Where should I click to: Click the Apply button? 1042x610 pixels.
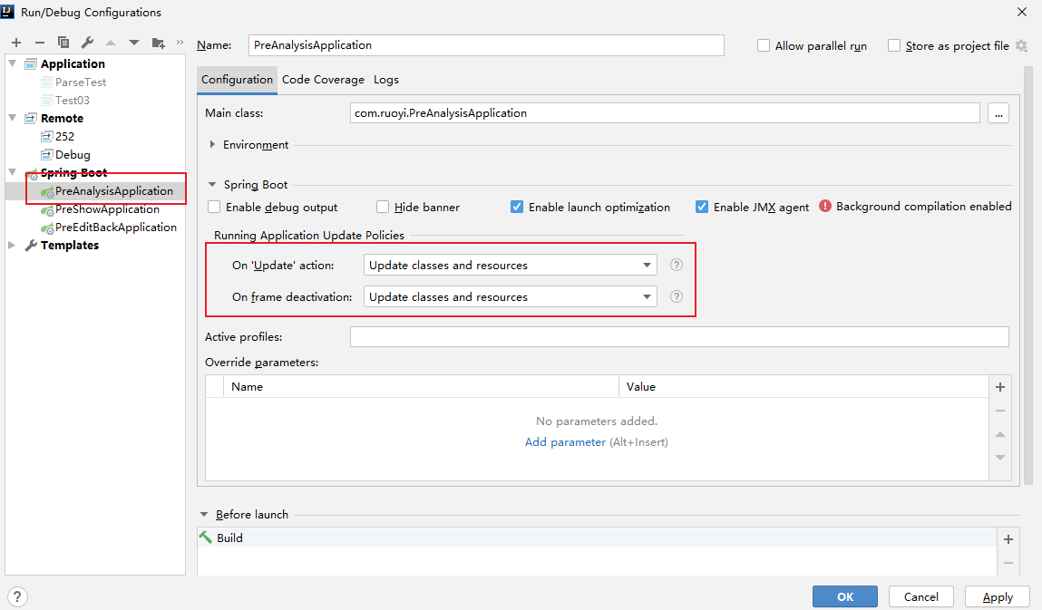(998, 596)
